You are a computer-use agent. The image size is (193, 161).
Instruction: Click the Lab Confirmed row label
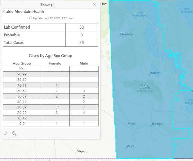[17, 27]
